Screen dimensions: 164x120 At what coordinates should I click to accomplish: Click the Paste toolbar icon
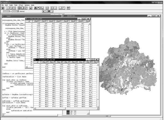click(14, 8)
